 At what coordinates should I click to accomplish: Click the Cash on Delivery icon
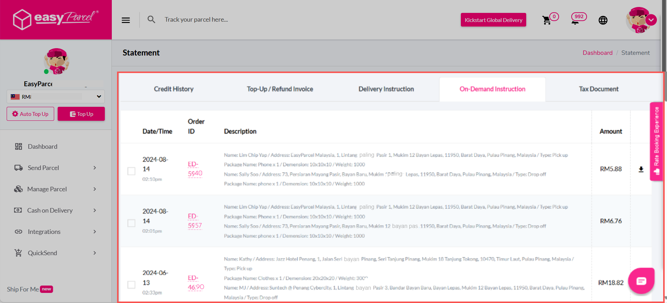click(18, 210)
